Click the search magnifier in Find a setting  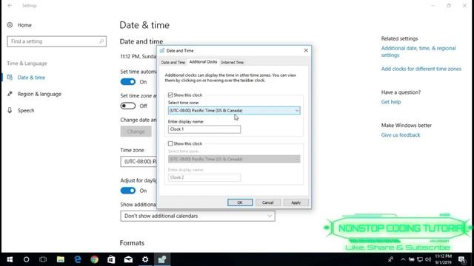click(101, 41)
